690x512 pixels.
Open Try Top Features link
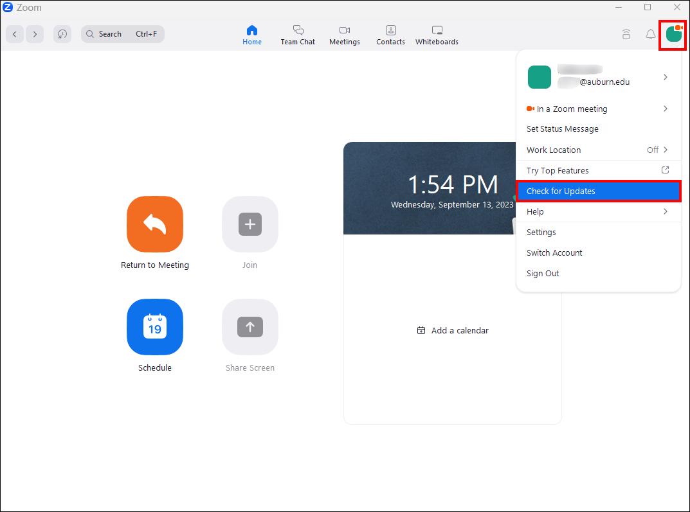click(598, 170)
